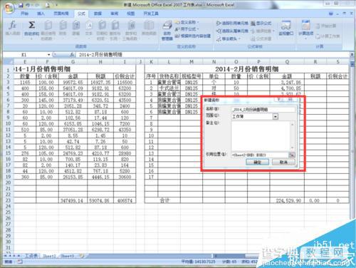Select column Q header
The width and height of the screenshot is (356, 268).
287,62
